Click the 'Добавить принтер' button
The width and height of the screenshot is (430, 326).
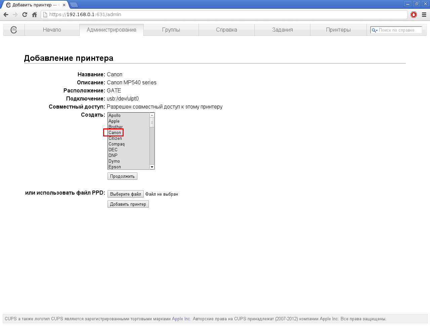tap(128, 204)
